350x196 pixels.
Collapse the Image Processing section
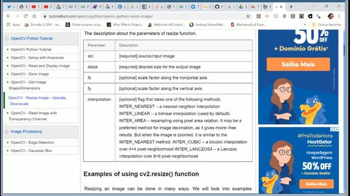pos(7,132)
